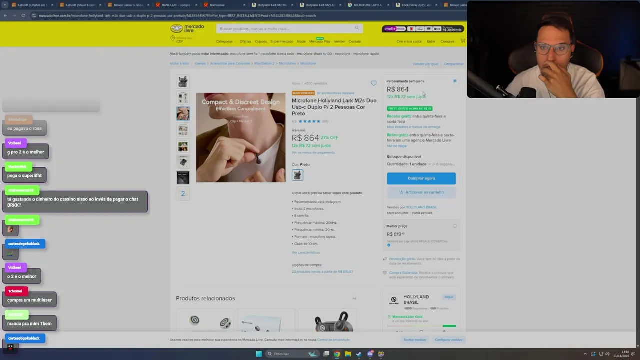Click the Voltar à lista link

pos(179,63)
